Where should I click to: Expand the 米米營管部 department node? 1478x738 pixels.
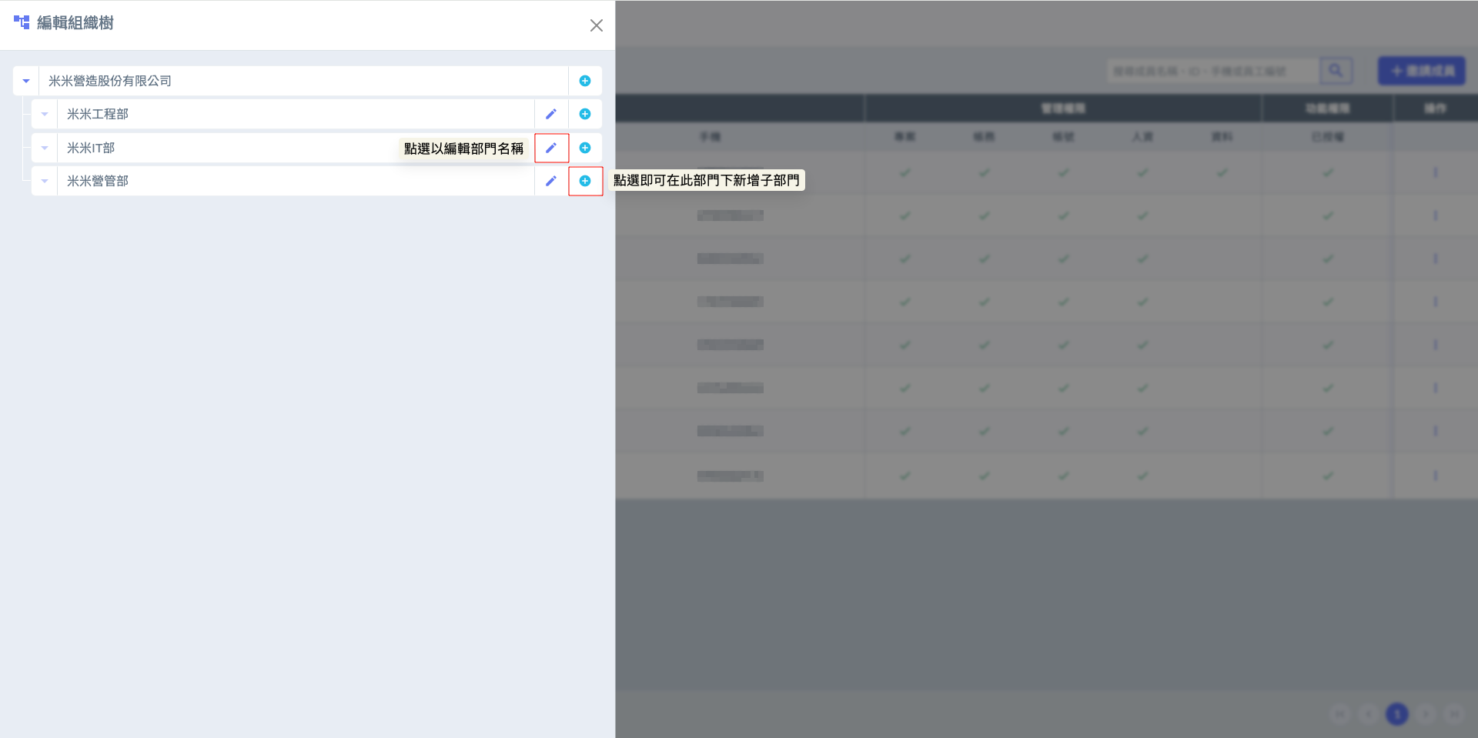pyautogui.click(x=45, y=181)
